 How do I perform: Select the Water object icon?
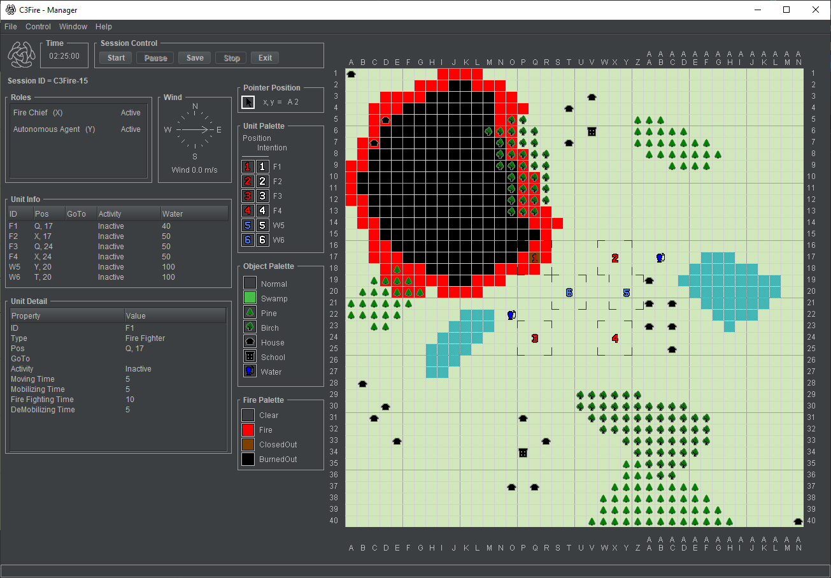(x=250, y=372)
